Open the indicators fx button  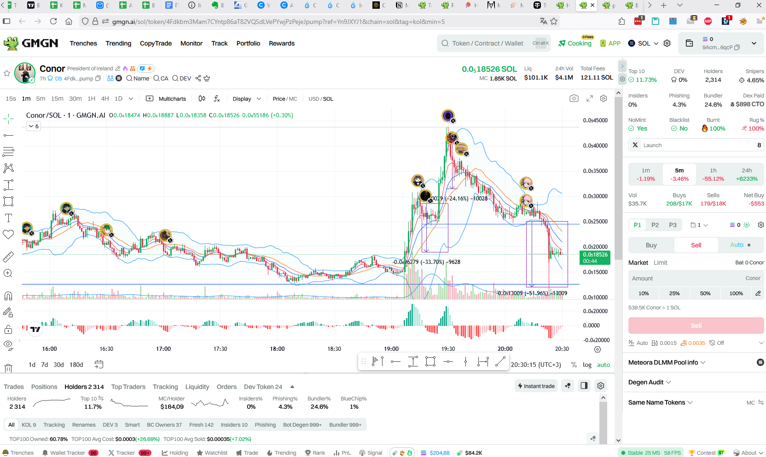tap(217, 98)
